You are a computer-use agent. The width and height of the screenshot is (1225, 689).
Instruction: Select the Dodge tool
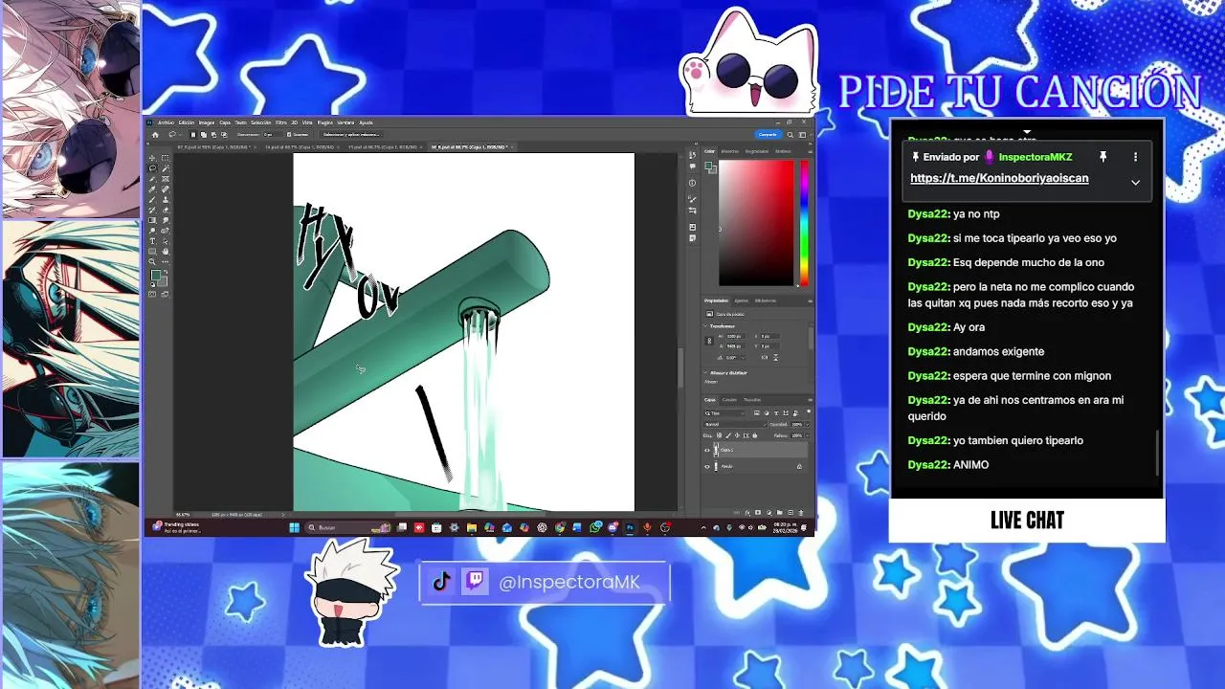point(152,231)
